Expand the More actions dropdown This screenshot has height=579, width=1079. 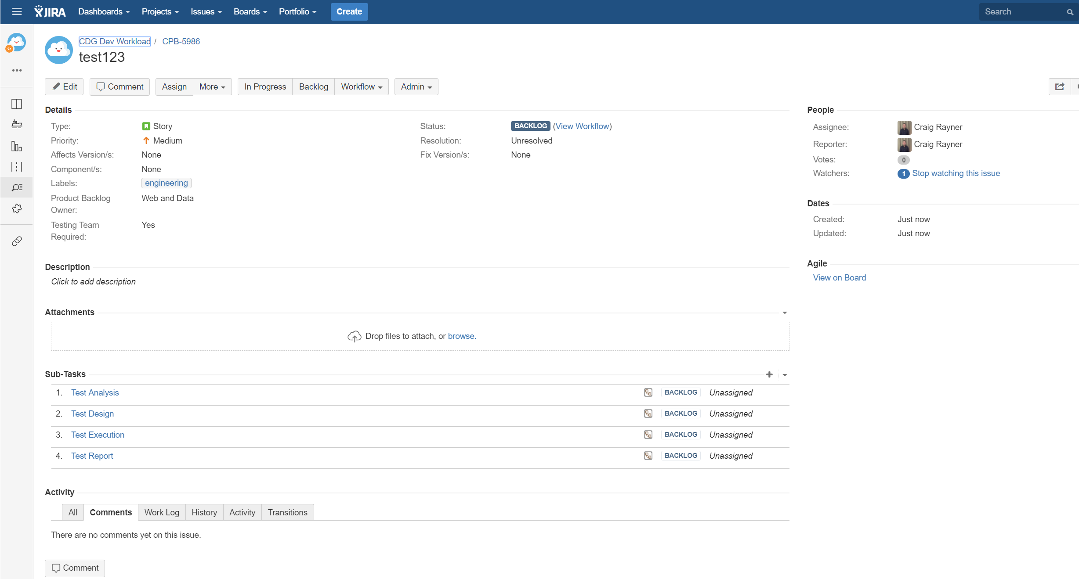[212, 87]
